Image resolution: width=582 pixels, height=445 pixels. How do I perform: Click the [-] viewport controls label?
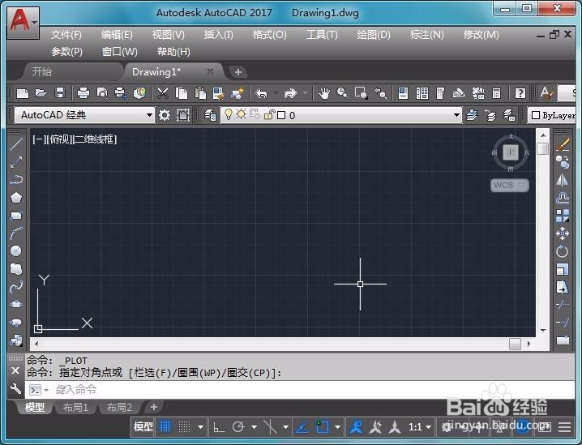(40, 139)
